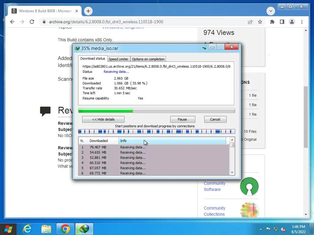Close the Windows 8 Build 8008 tab
This screenshot has width=314, height=235.
pos(76,11)
